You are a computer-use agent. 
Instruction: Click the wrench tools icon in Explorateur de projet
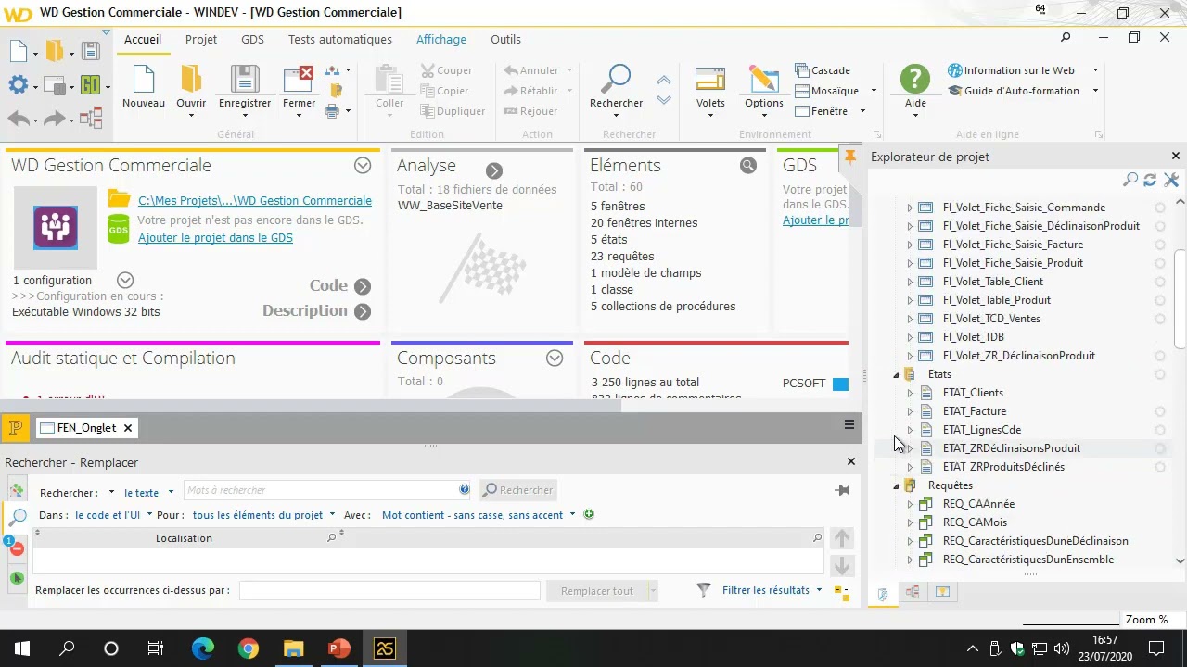(1170, 180)
